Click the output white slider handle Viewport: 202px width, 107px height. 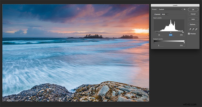coord(184,43)
